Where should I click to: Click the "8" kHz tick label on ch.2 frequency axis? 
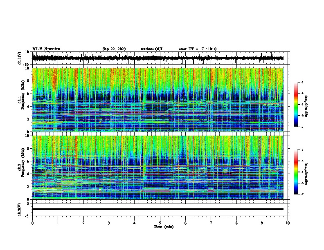tap(28, 149)
